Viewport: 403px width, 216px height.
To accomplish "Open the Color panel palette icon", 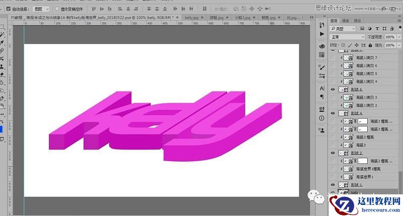I will point(322,46).
